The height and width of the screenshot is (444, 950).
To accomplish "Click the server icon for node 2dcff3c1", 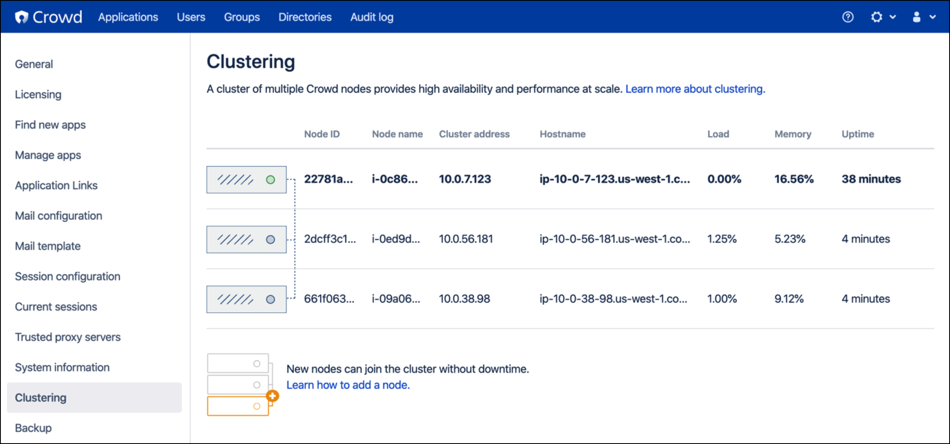I will (x=246, y=239).
